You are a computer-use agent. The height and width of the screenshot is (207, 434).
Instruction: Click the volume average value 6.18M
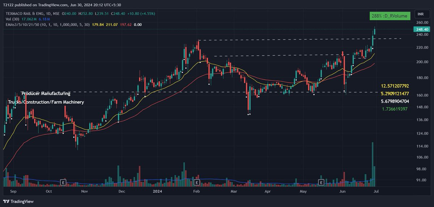44,19
